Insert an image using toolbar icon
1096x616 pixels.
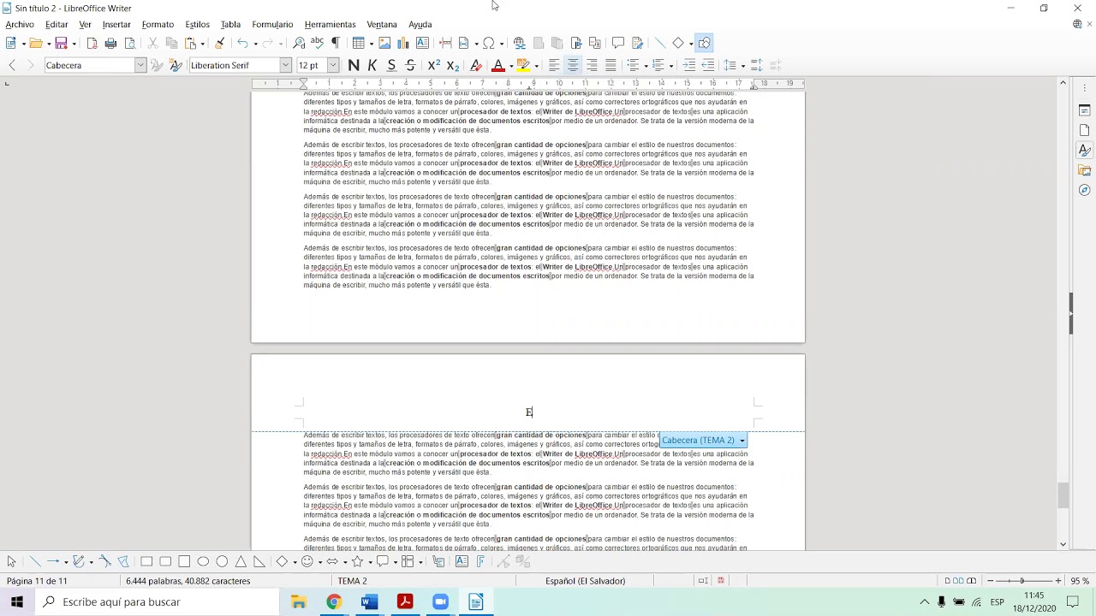(x=384, y=43)
